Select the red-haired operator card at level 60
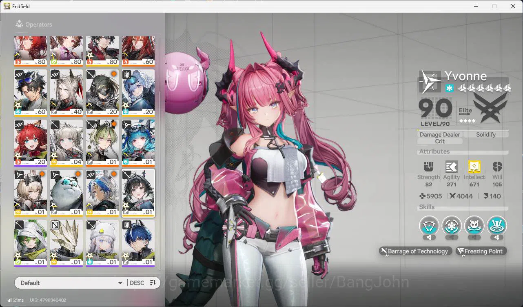 tap(138, 51)
